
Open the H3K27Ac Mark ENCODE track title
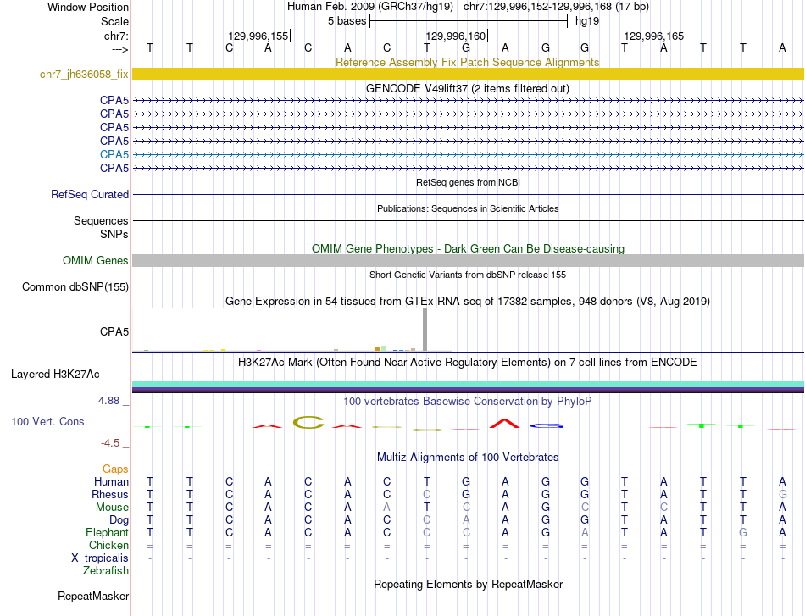[x=468, y=363]
